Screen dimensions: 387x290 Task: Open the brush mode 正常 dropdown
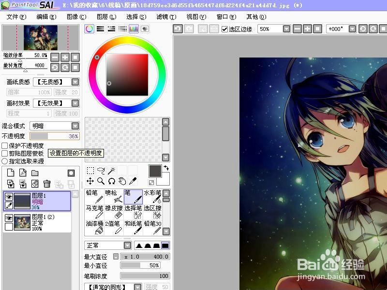[x=127, y=246]
